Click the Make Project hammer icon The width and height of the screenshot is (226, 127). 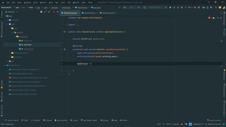[x=119, y=7]
